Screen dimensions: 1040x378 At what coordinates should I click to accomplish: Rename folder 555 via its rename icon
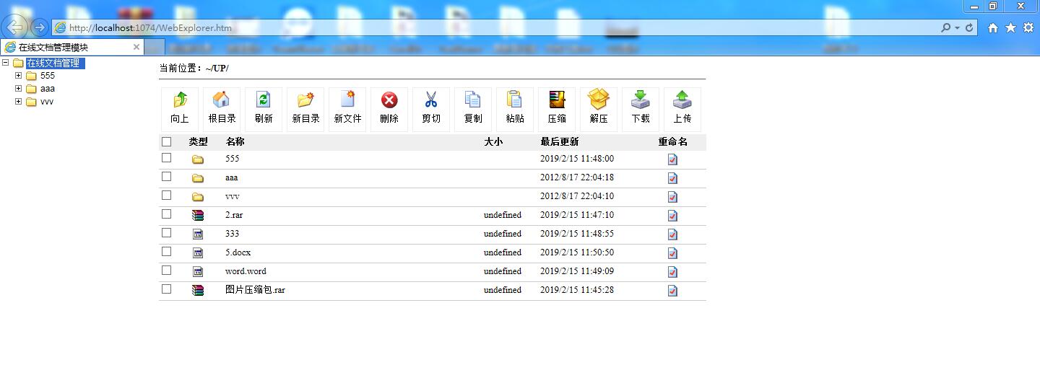click(x=672, y=159)
